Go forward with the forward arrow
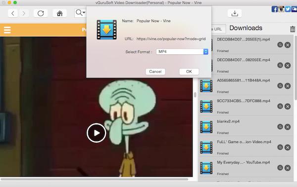 [x=24, y=13]
